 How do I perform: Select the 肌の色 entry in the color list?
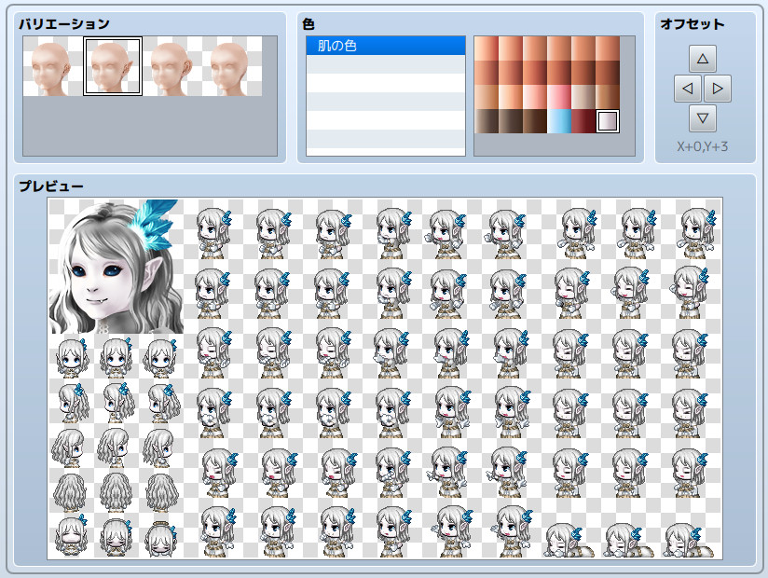pyautogui.click(x=385, y=45)
